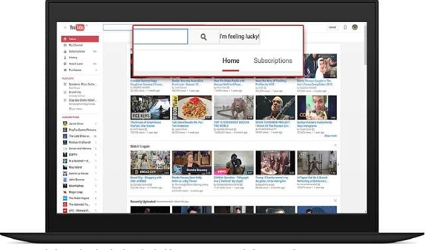The width and height of the screenshot is (427, 250).
Task: Open The Late Show subscription
Action: coord(80,136)
